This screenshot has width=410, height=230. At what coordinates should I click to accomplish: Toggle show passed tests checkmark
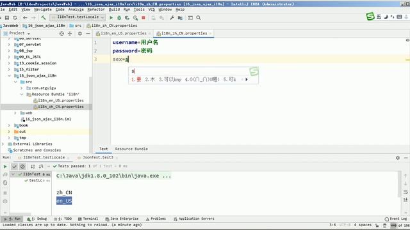point(14,166)
